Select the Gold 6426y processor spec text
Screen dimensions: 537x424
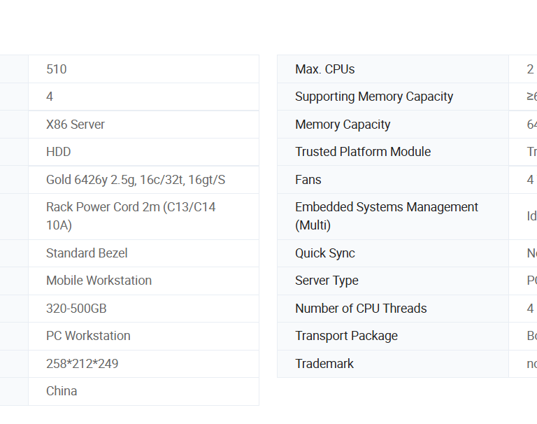[x=136, y=180]
